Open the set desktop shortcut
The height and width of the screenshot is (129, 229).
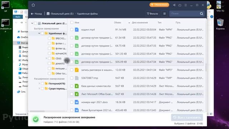click(5, 6)
